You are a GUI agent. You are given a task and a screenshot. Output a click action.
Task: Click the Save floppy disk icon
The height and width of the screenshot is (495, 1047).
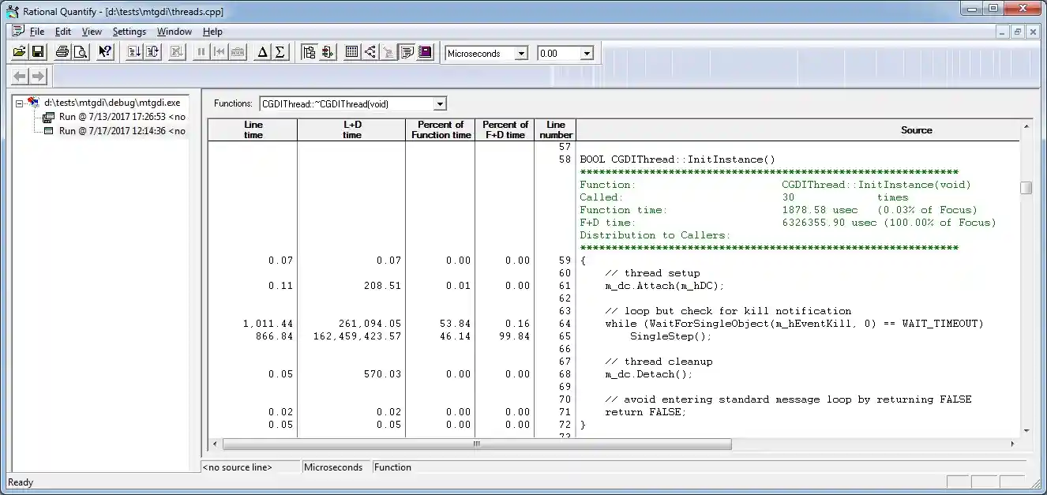pyautogui.click(x=38, y=53)
